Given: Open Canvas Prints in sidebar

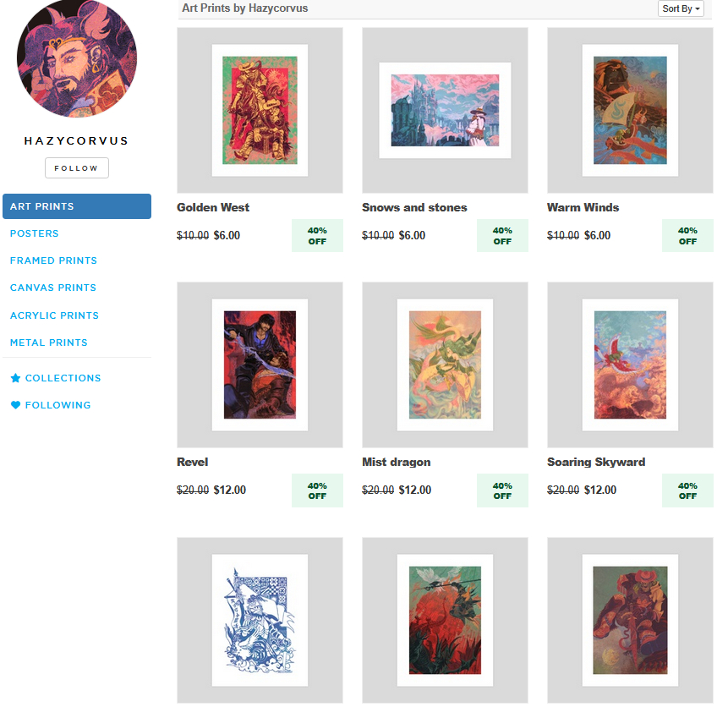Looking at the screenshot, I should [x=53, y=288].
